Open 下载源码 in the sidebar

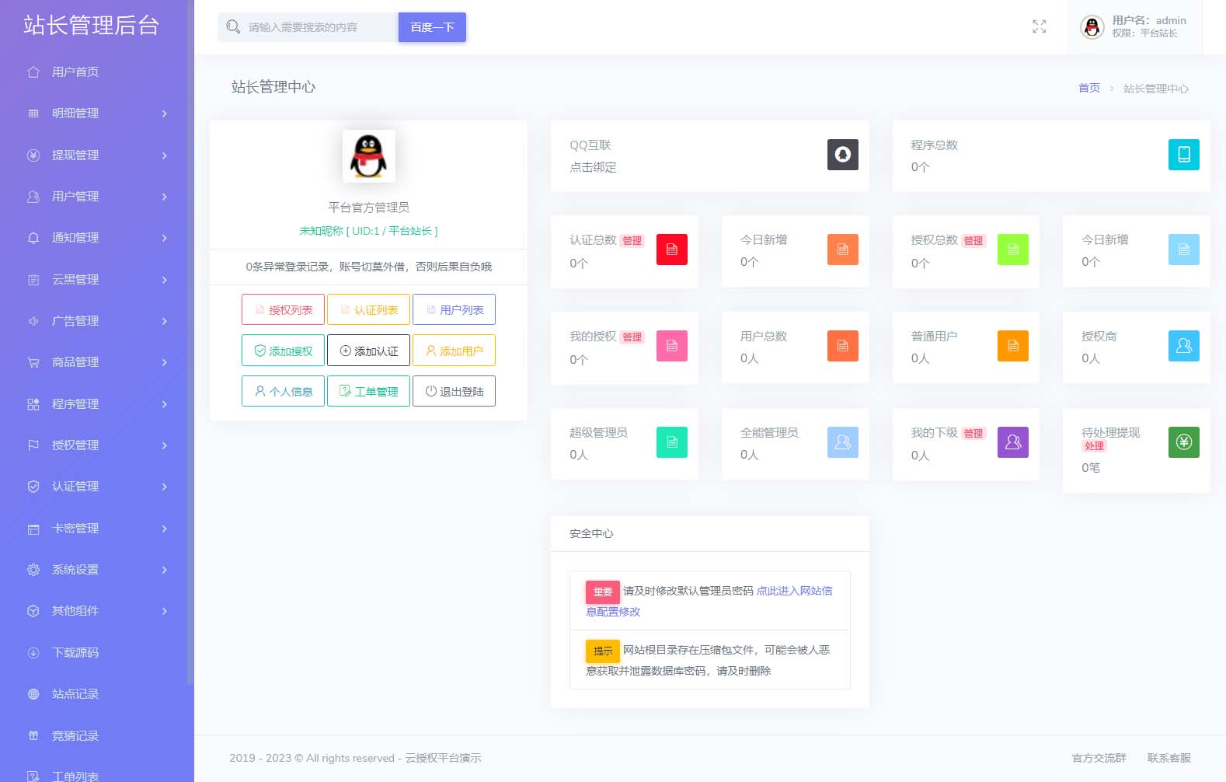point(75,653)
